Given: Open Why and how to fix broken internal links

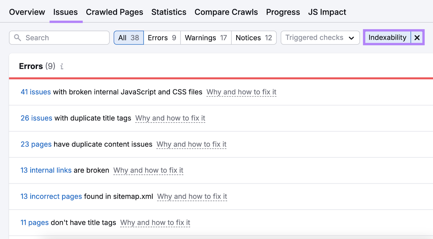Looking at the screenshot, I should 148,170.
